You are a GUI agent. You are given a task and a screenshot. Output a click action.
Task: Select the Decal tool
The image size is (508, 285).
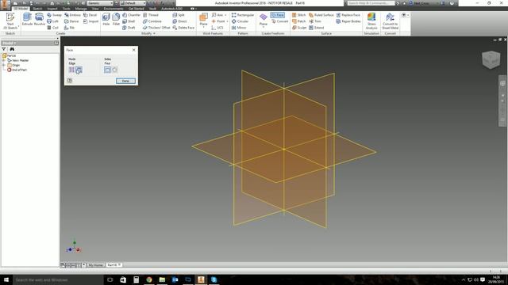point(90,15)
